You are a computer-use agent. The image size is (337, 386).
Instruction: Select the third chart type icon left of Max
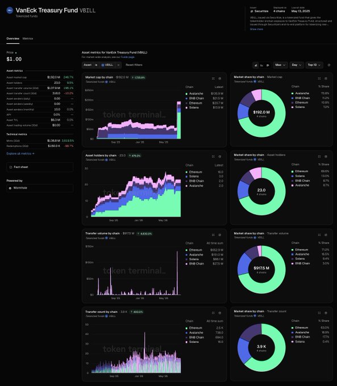tap(268, 65)
